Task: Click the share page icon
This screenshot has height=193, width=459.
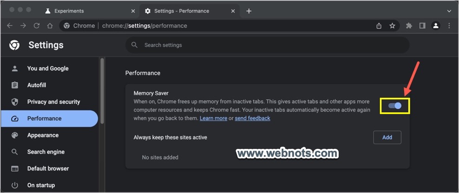Action: pos(379,26)
